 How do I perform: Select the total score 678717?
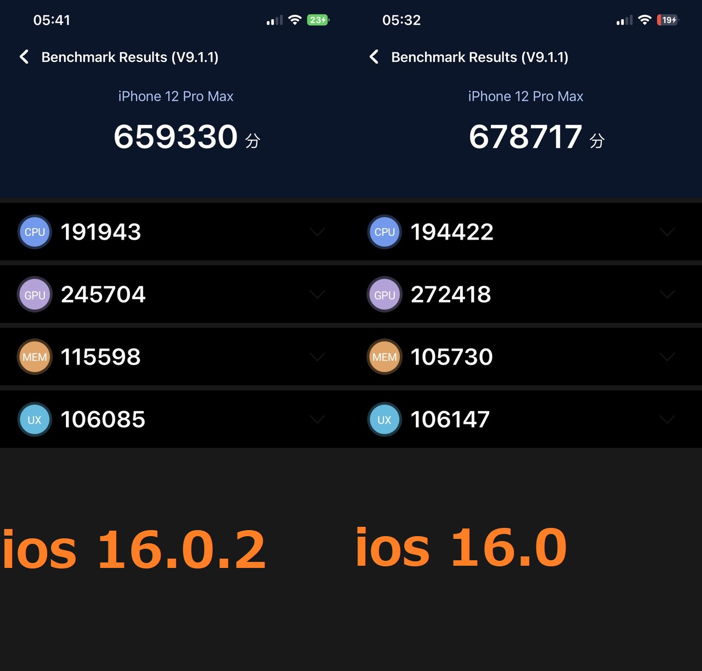coord(525,137)
